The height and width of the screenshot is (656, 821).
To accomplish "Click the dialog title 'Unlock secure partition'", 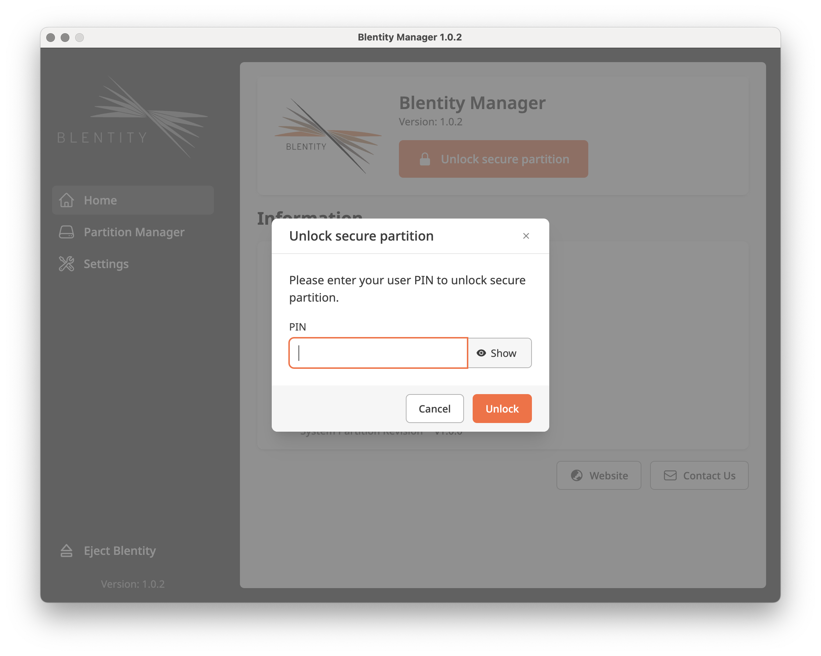I will coord(361,236).
